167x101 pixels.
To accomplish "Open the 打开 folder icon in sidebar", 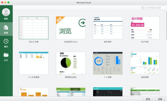I will tap(6, 55).
